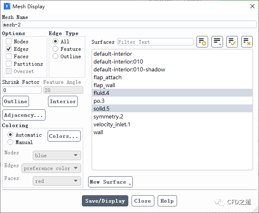Screen dimensions: 259x213
Task: Open the Edges preference color dropdown
Action: pyautogui.click(x=51, y=168)
